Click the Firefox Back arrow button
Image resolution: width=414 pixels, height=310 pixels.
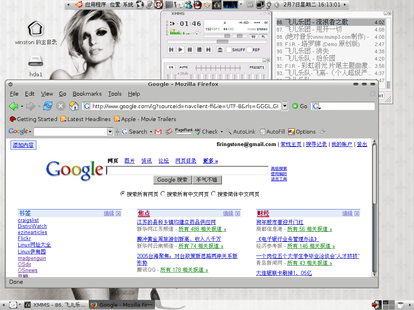[x=13, y=106]
